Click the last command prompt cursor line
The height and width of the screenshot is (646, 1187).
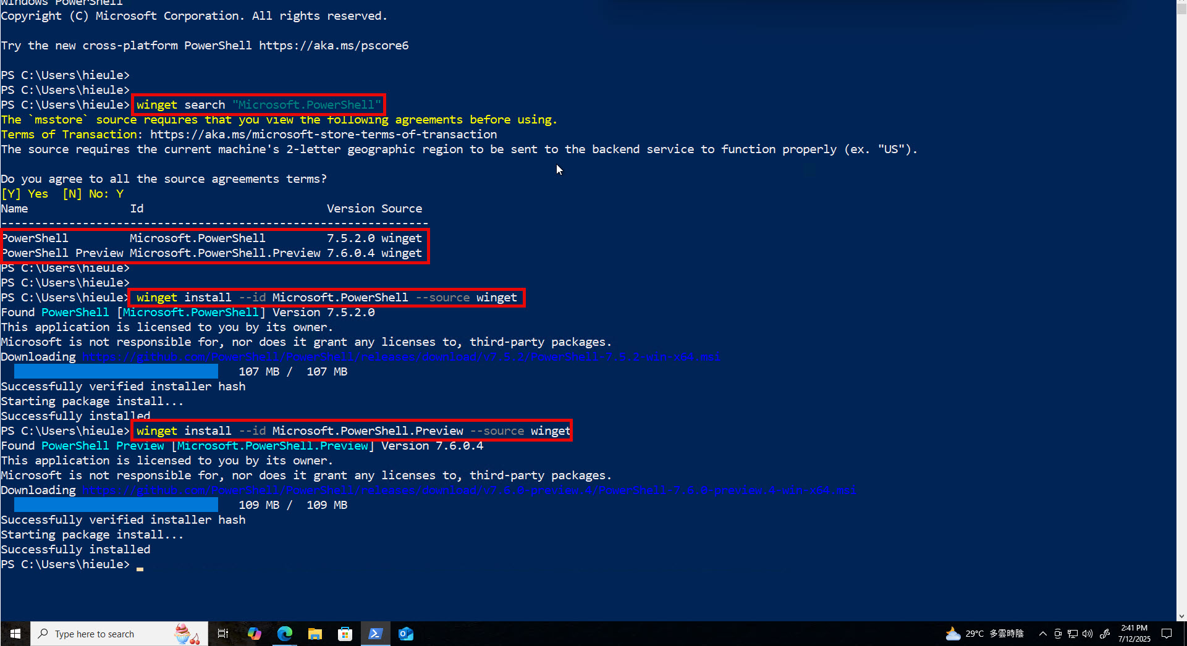click(x=72, y=564)
